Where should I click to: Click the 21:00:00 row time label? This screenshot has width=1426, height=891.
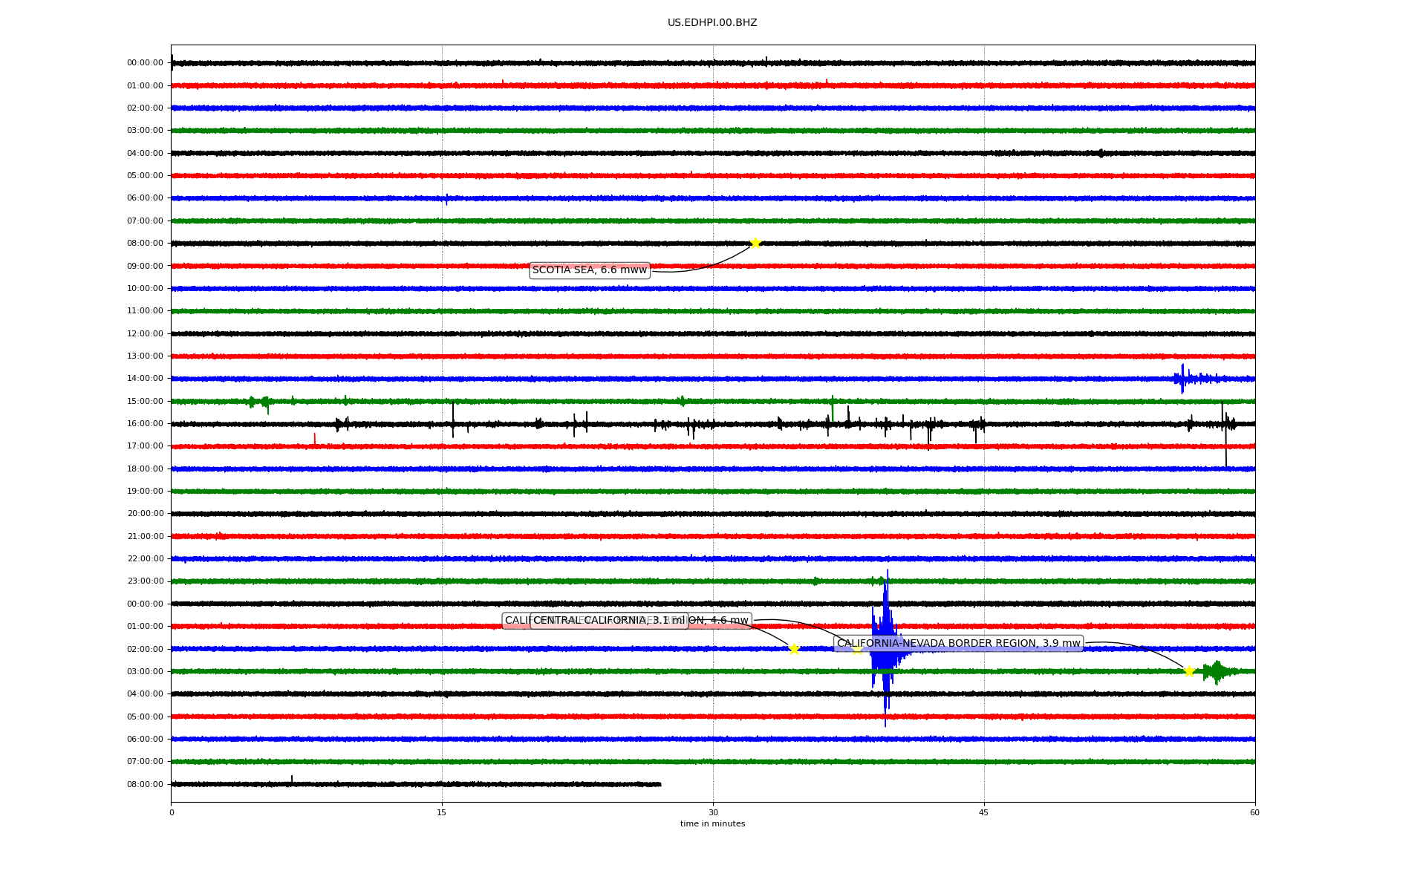pyautogui.click(x=145, y=536)
